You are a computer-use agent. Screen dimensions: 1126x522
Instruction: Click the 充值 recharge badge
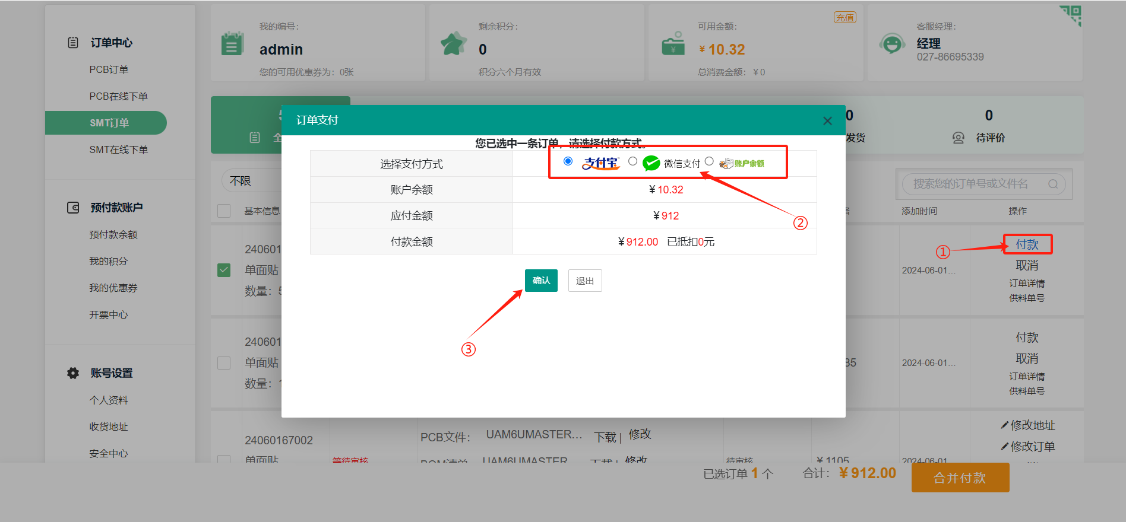[x=844, y=18]
